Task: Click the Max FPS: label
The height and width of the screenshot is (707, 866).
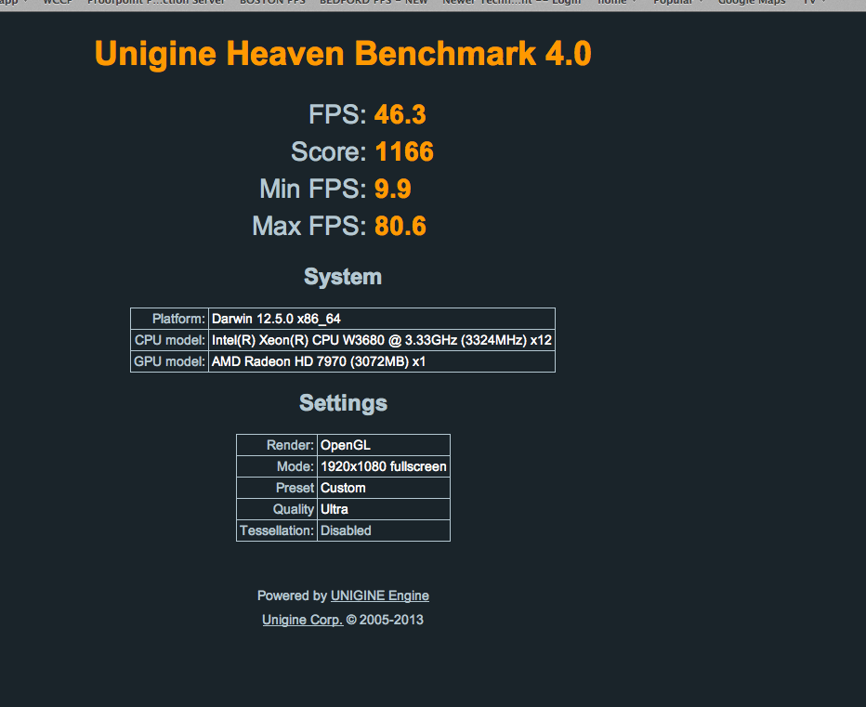Action: (309, 226)
